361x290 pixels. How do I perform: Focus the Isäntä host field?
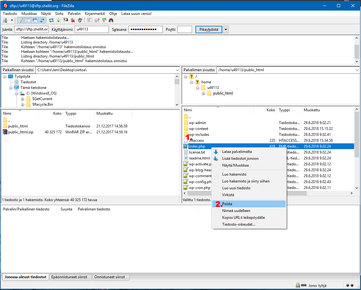pos(31,30)
